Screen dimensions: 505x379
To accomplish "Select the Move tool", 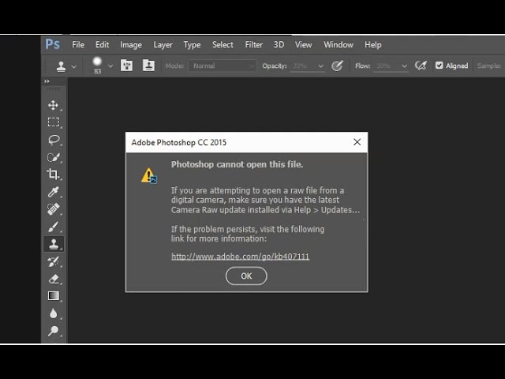I will 53,105.
